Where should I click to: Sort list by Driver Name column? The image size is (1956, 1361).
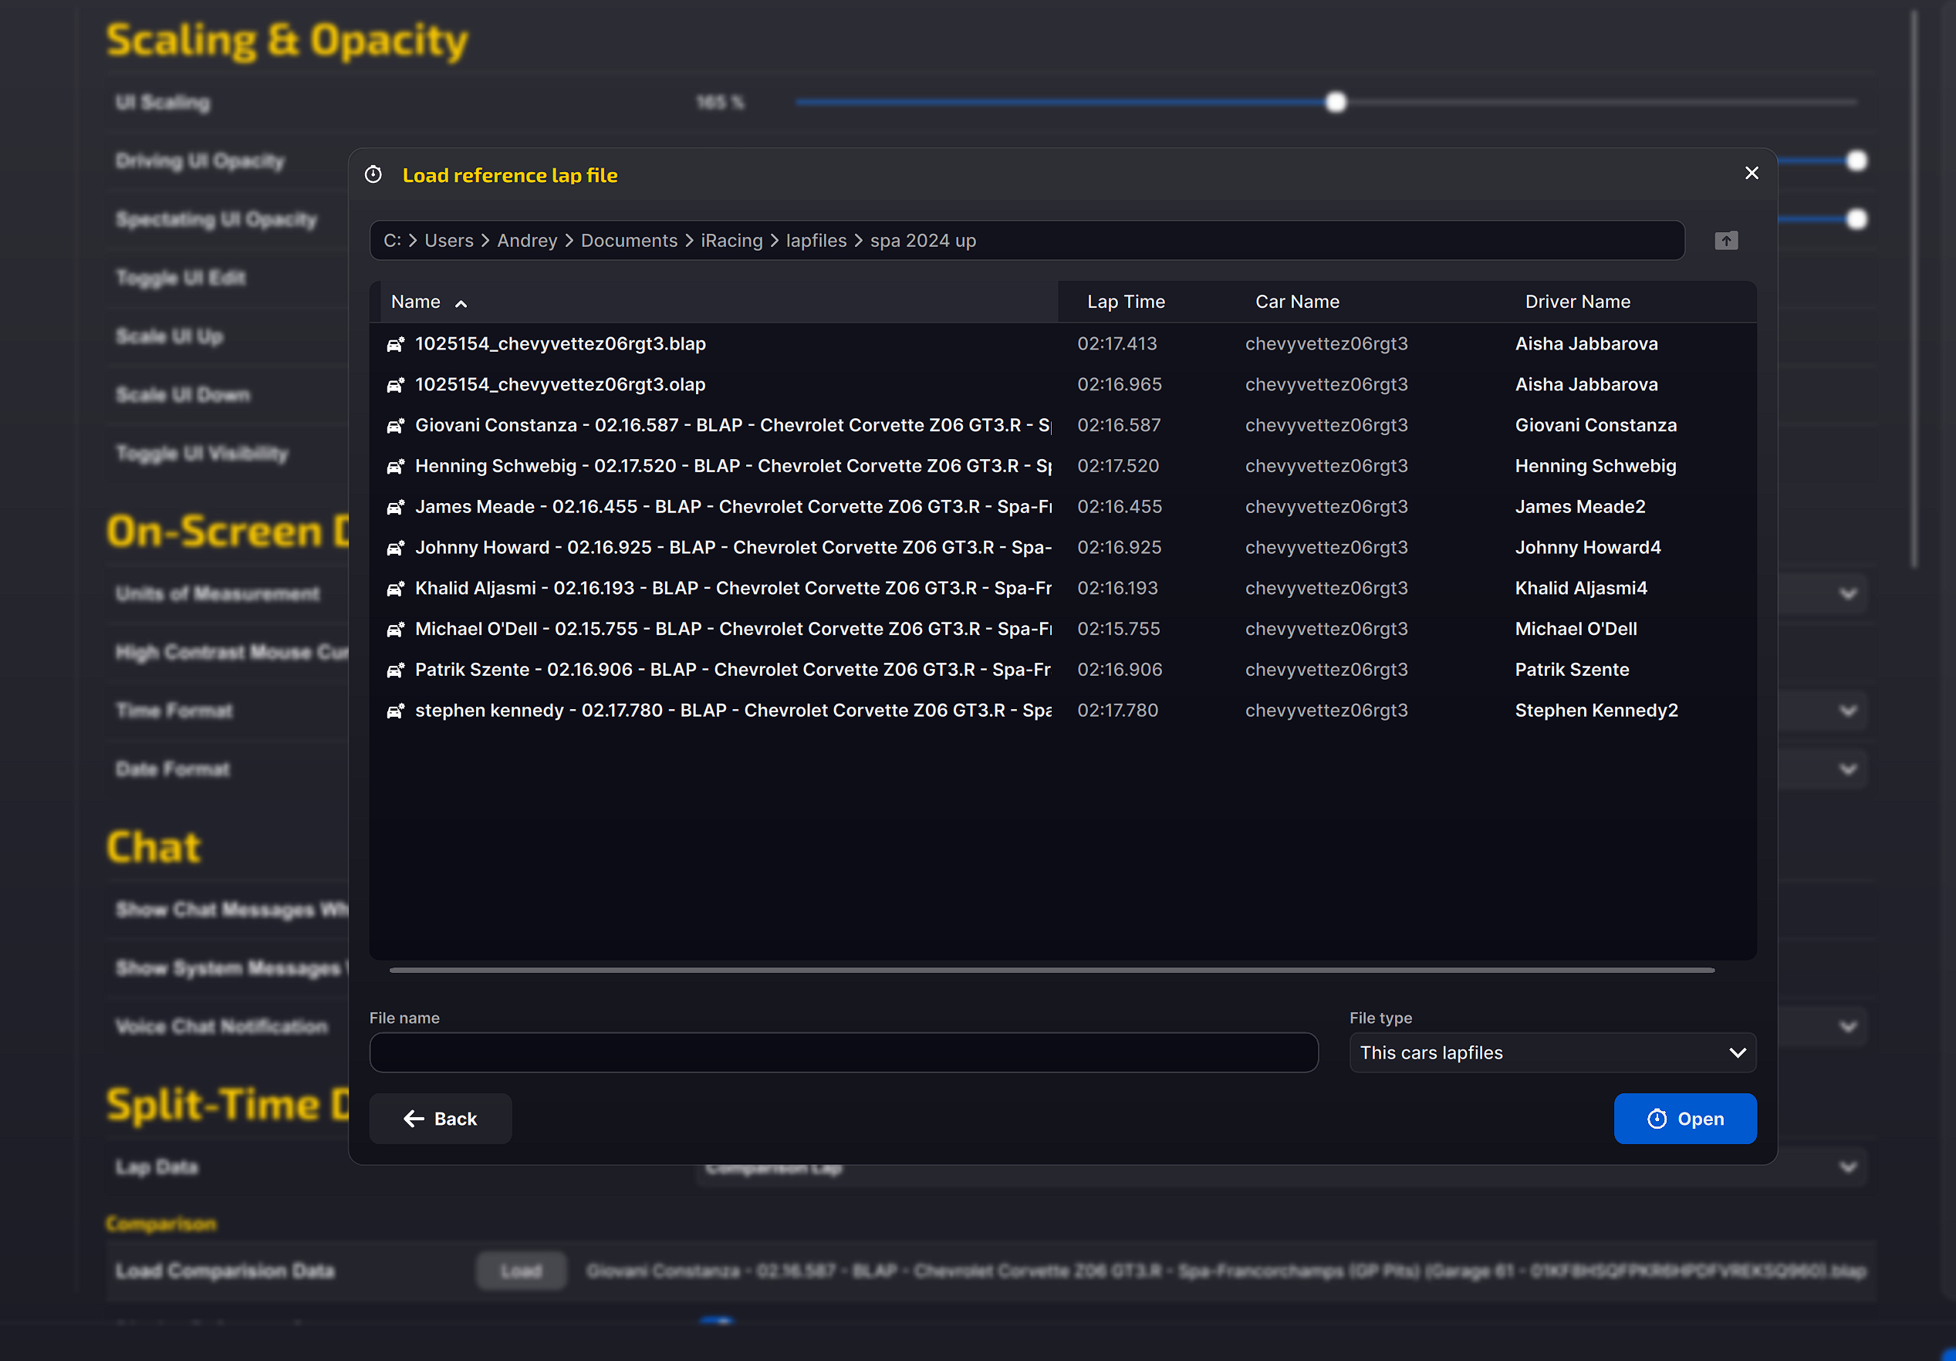tap(1577, 302)
